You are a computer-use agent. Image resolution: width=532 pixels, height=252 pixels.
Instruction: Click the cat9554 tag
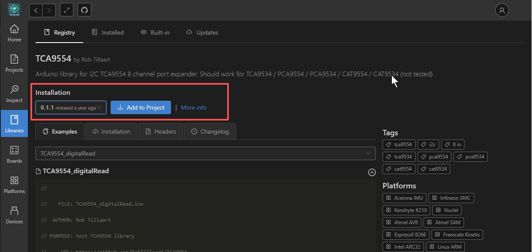pyautogui.click(x=399, y=169)
